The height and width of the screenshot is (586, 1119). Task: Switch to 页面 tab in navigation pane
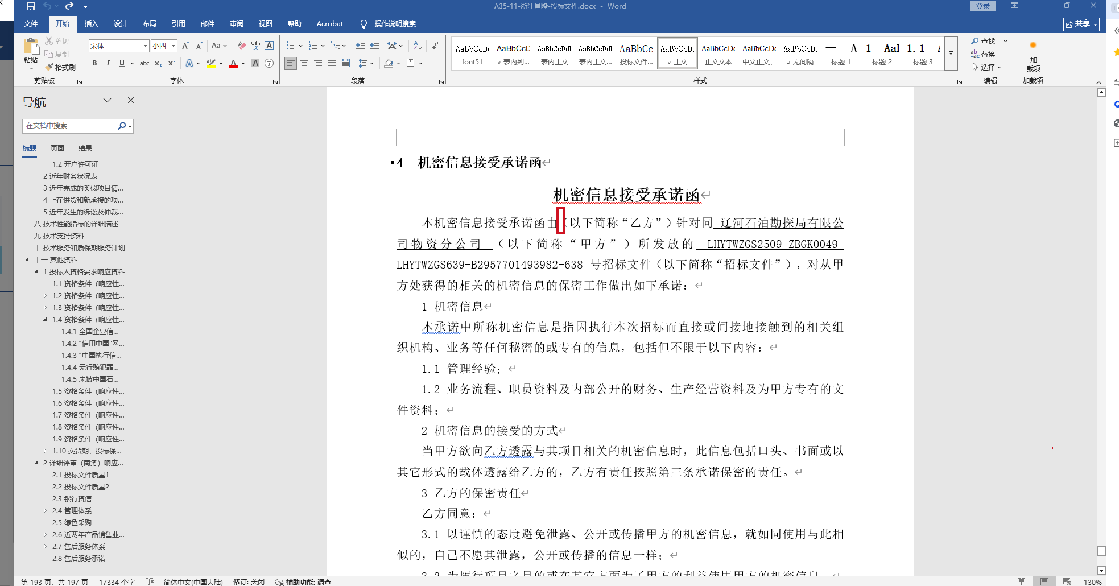[57, 148]
